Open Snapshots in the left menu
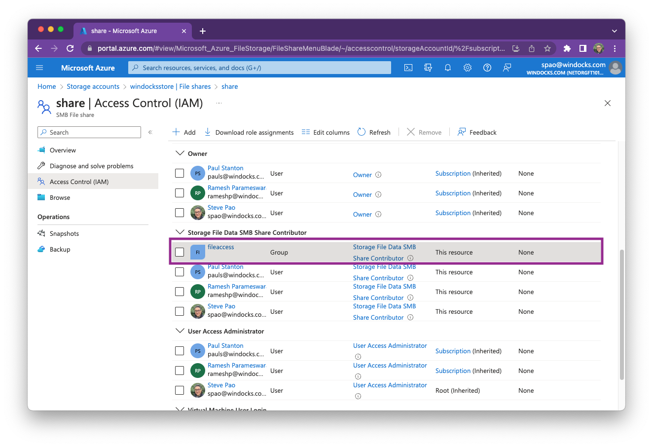 pos(64,233)
